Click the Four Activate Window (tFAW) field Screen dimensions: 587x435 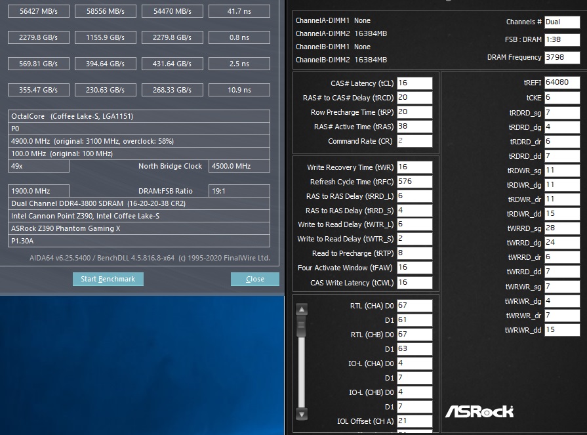coord(415,267)
